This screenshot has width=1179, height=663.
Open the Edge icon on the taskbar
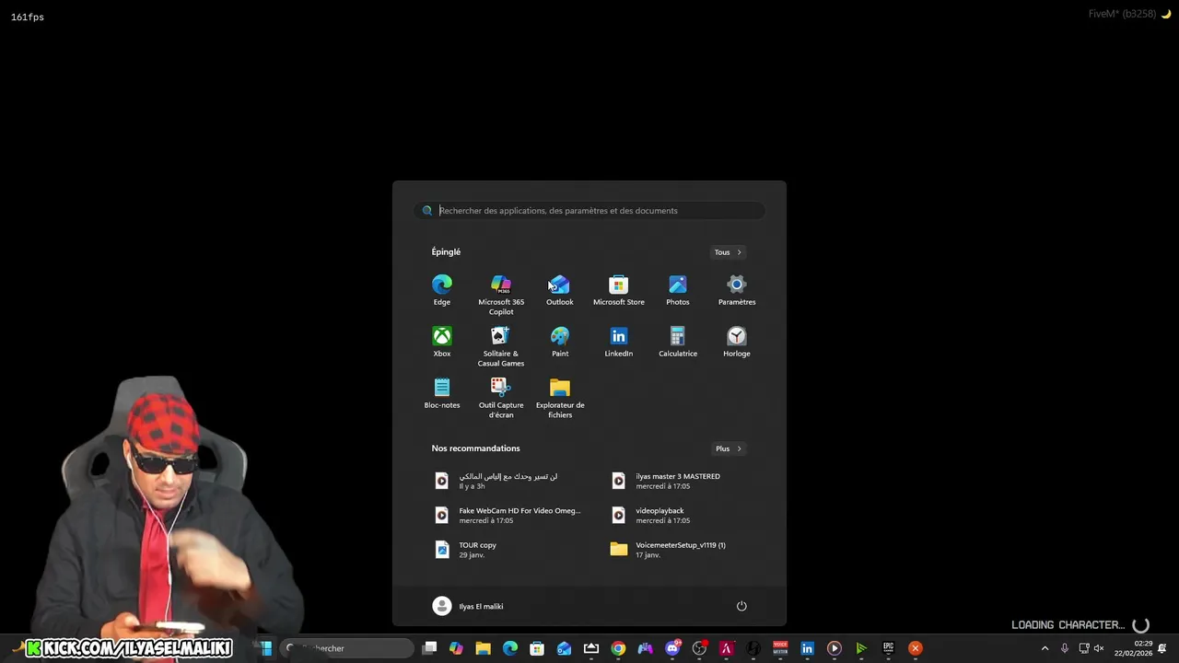click(510, 648)
